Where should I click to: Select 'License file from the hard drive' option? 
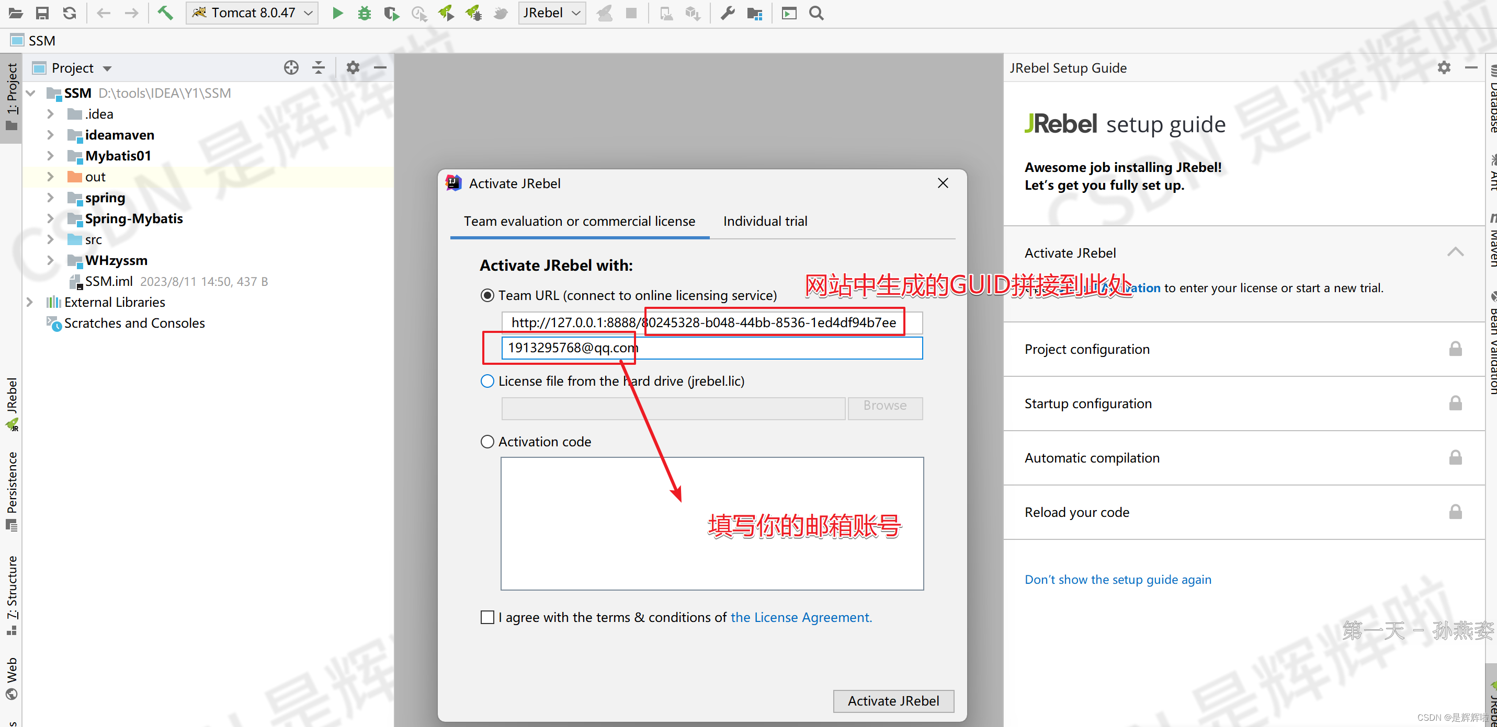click(x=487, y=381)
